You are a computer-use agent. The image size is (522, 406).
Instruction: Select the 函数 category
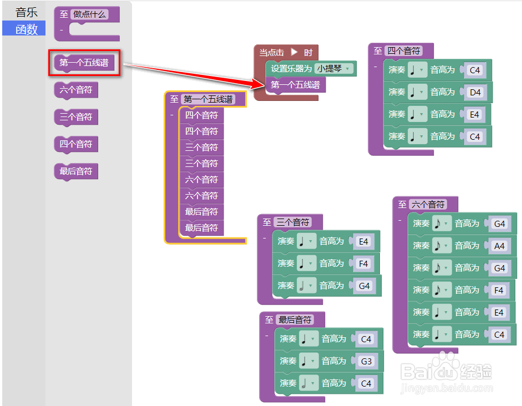[x=24, y=29]
